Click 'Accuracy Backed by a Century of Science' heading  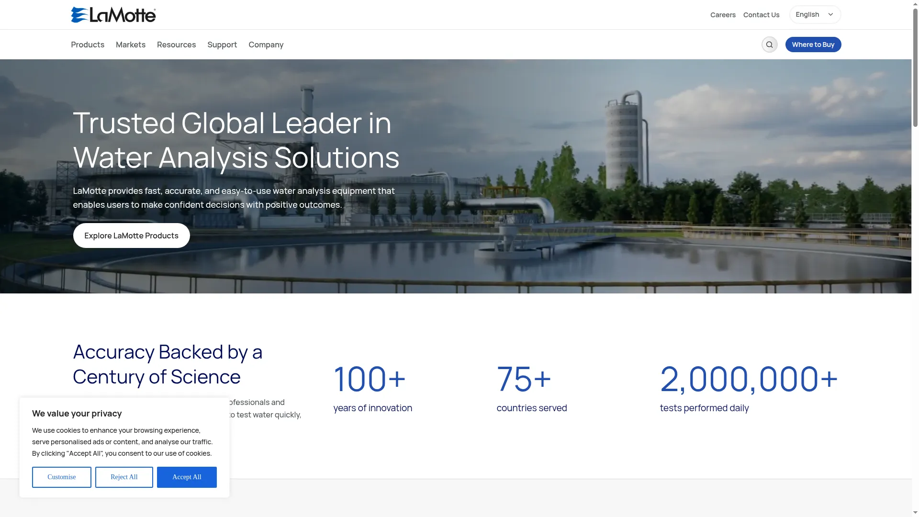[x=168, y=364]
